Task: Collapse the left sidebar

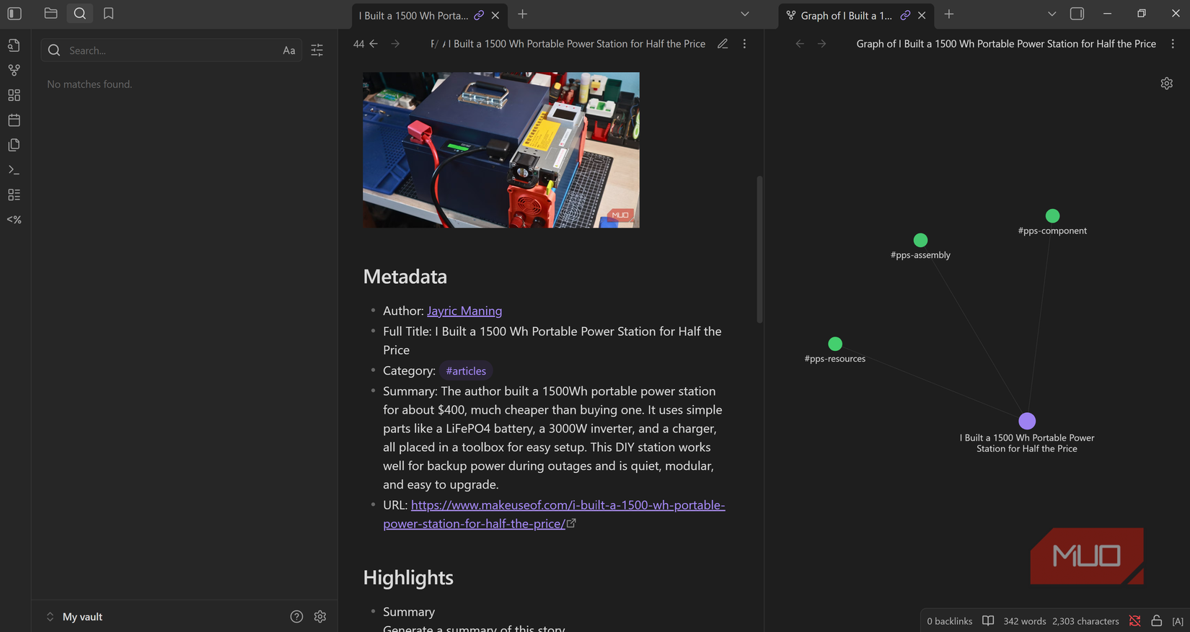Action: click(x=14, y=14)
